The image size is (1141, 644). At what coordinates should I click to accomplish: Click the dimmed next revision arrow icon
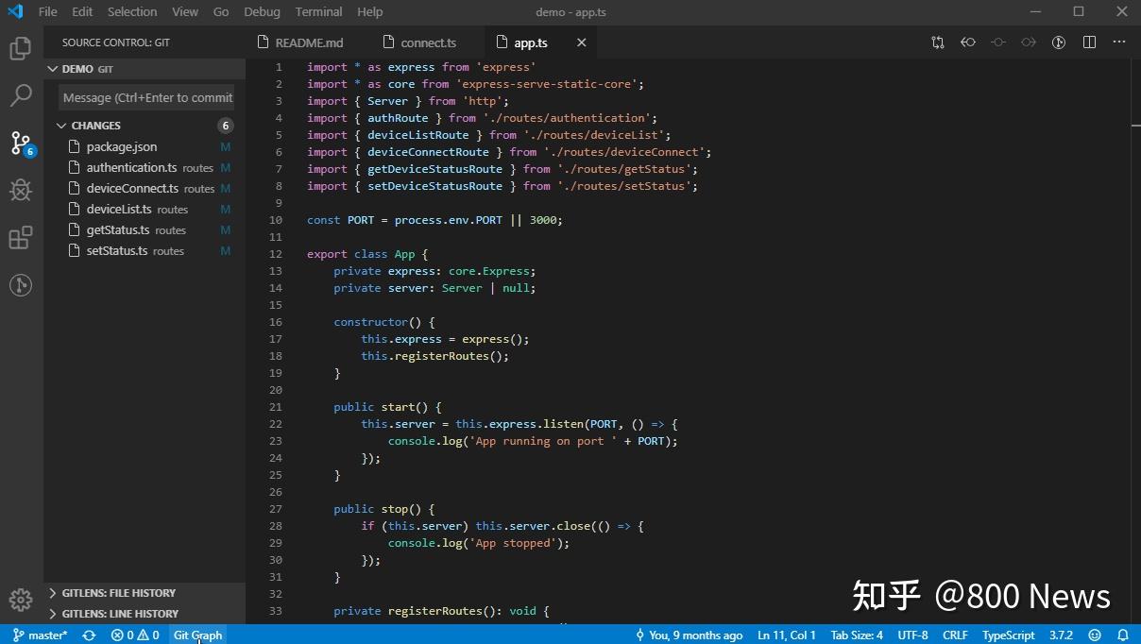(1029, 42)
